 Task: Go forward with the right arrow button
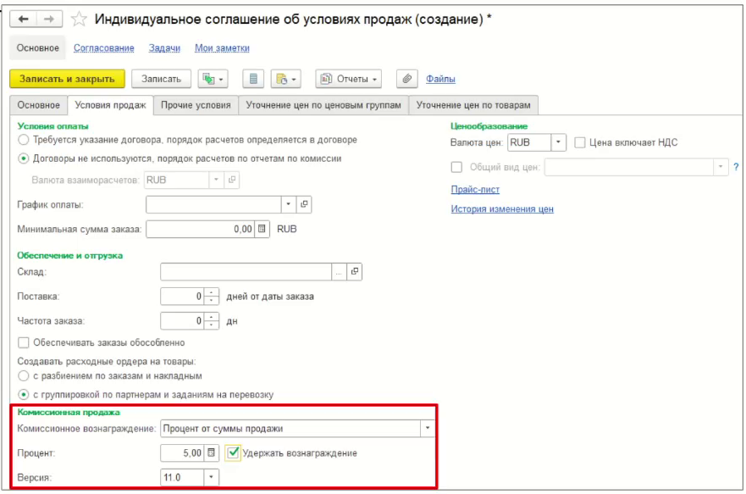(x=49, y=19)
